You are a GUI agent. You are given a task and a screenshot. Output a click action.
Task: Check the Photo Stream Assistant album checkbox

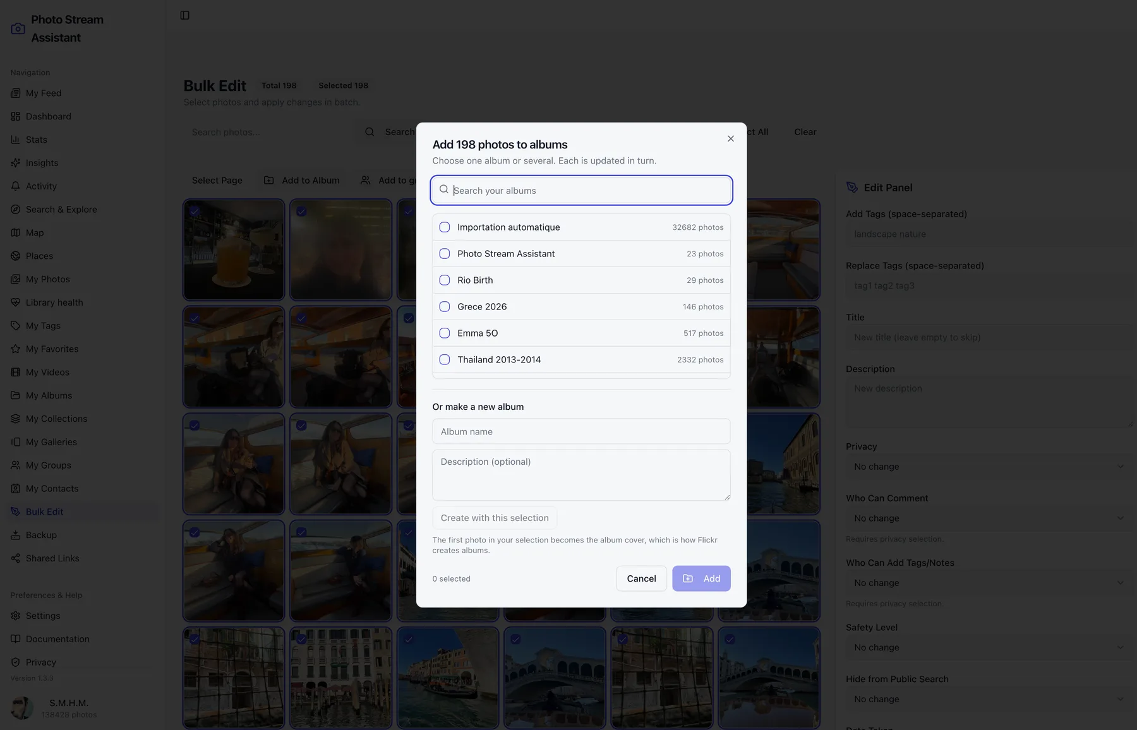point(445,254)
